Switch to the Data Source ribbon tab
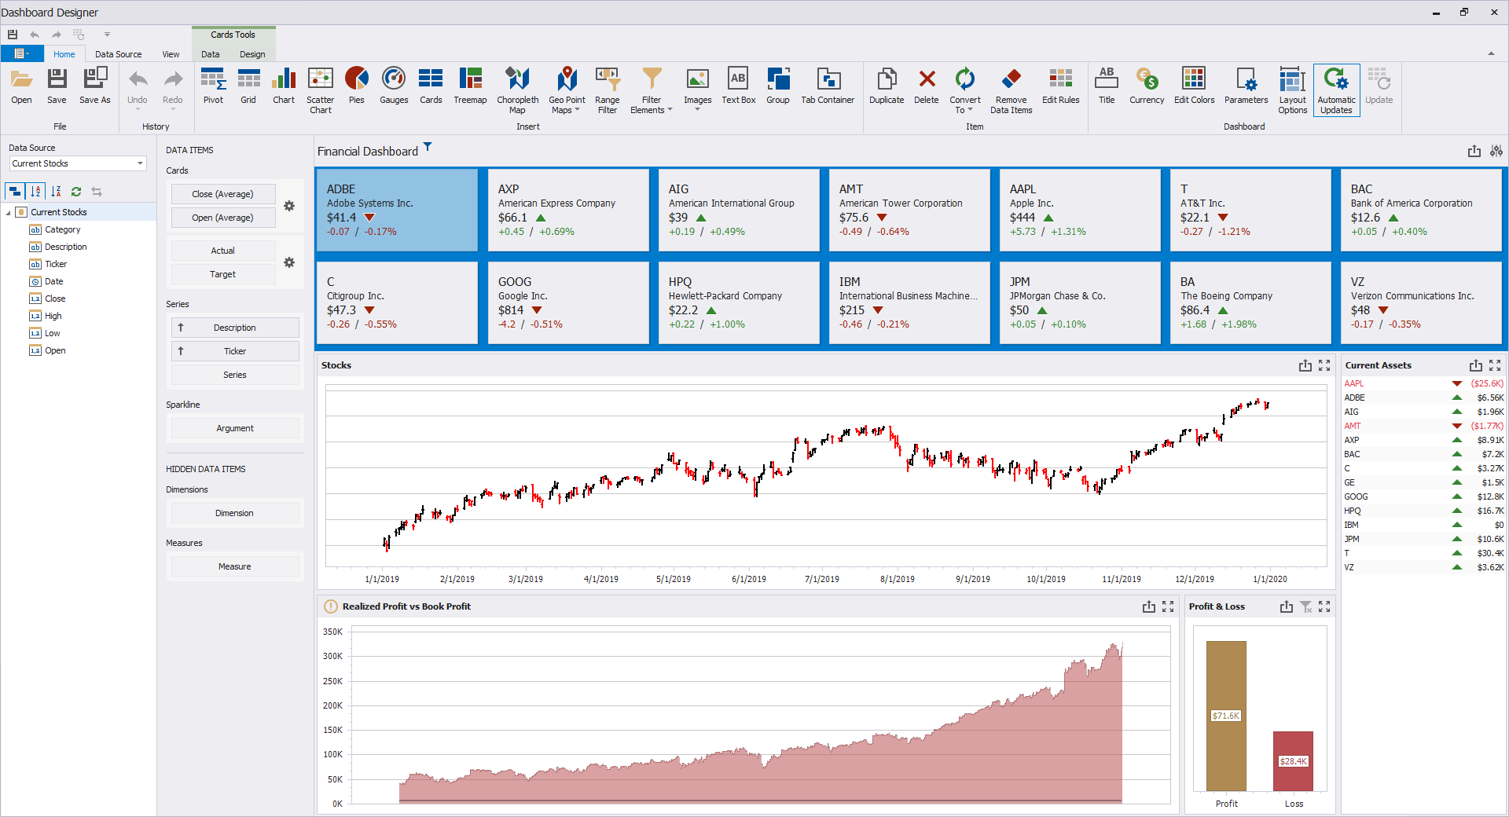Viewport: 1509px width, 817px height. [x=119, y=54]
